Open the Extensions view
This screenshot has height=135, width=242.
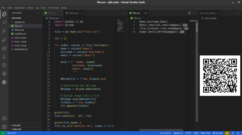(x=4, y=48)
